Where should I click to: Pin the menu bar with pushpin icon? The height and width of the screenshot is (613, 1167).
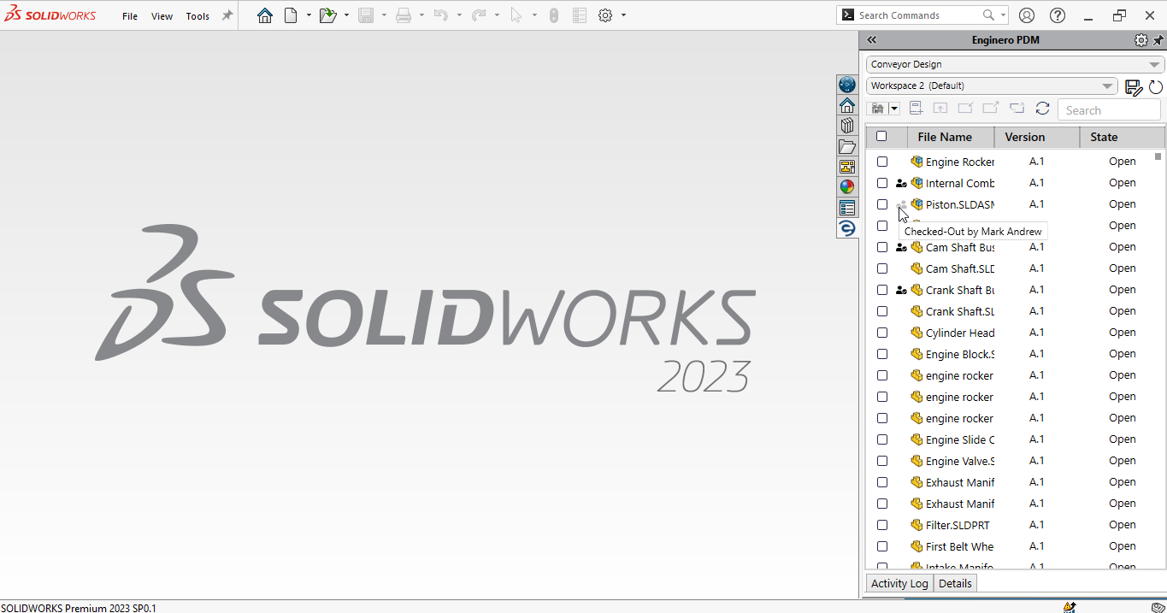[x=227, y=15]
